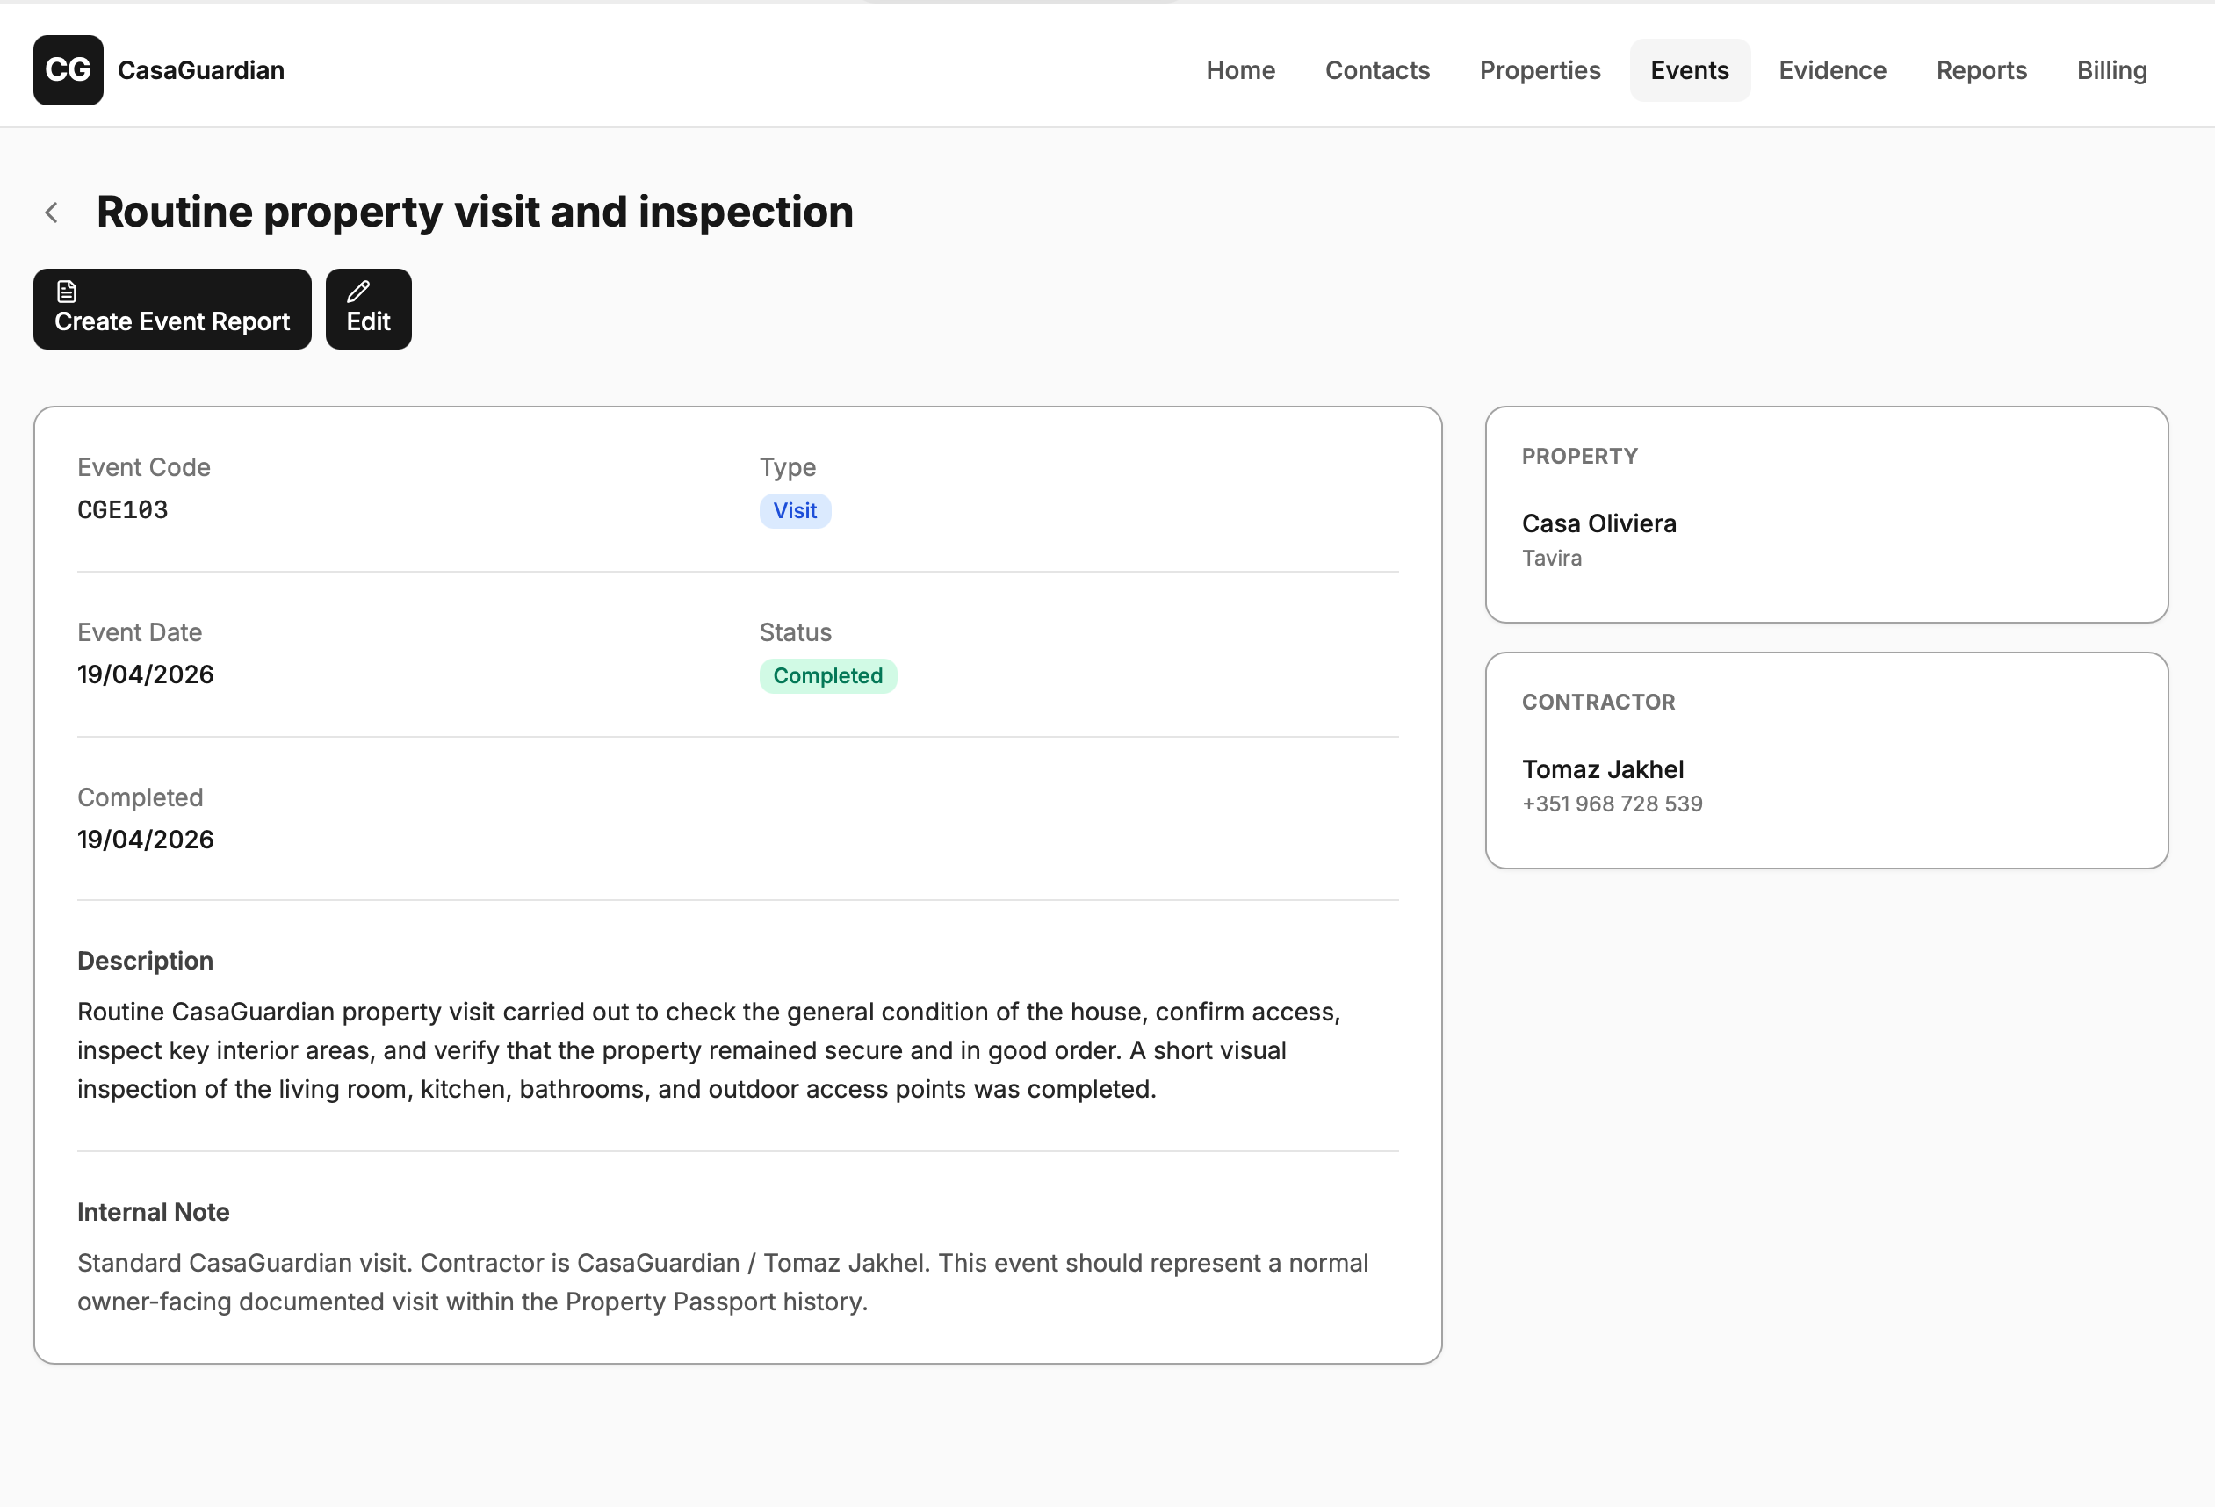The height and width of the screenshot is (1507, 2215).
Task: Click the Status label
Action: [x=795, y=632]
